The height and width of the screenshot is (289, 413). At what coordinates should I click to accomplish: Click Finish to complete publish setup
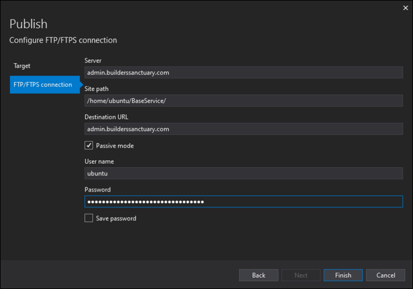(343, 275)
